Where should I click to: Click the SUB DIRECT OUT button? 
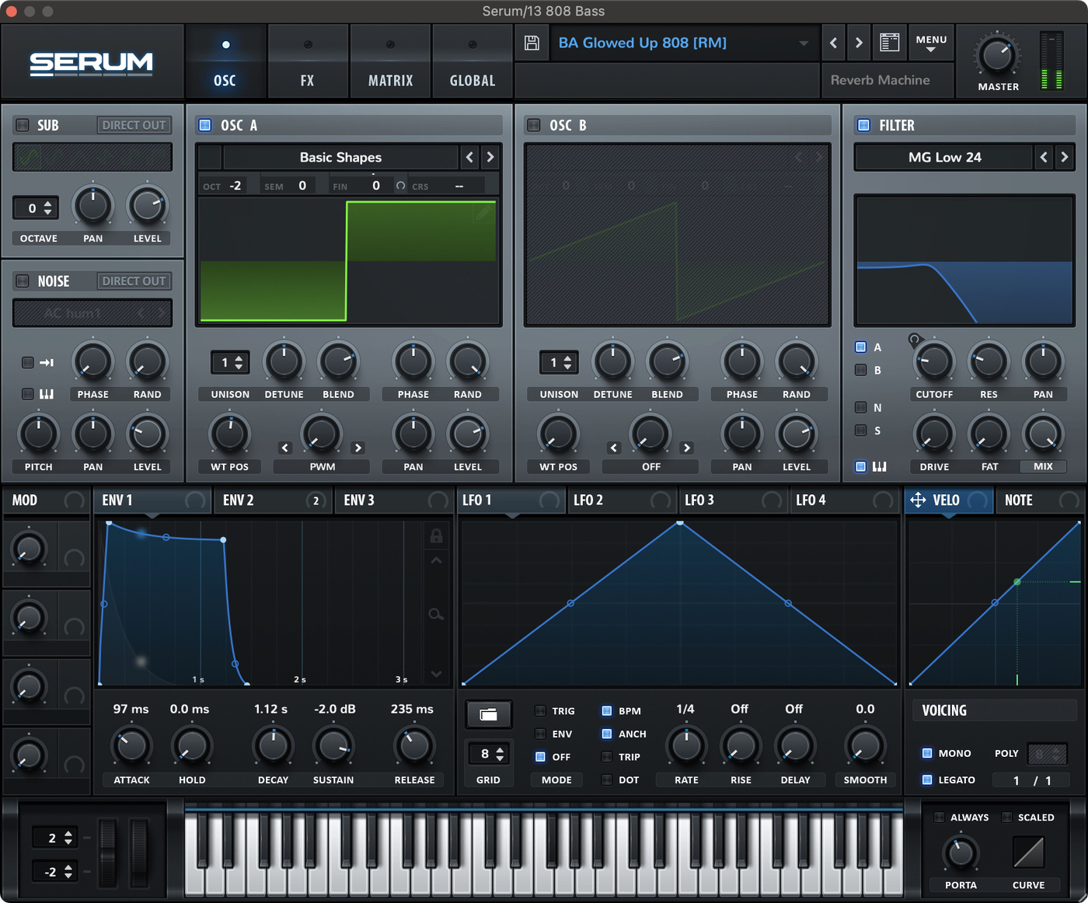(134, 125)
